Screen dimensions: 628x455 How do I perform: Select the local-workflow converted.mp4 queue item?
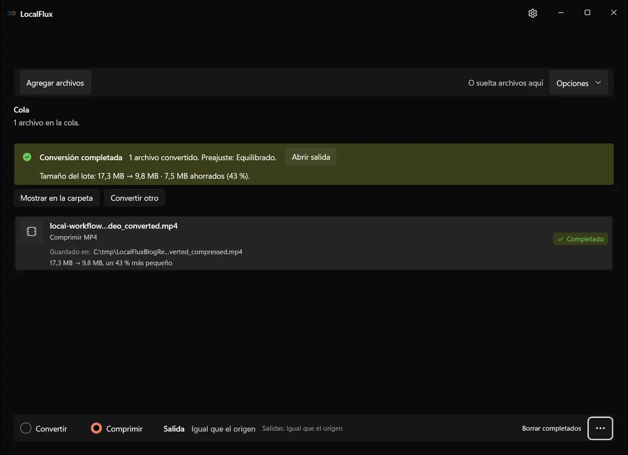pyautogui.click(x=313, y=243)
